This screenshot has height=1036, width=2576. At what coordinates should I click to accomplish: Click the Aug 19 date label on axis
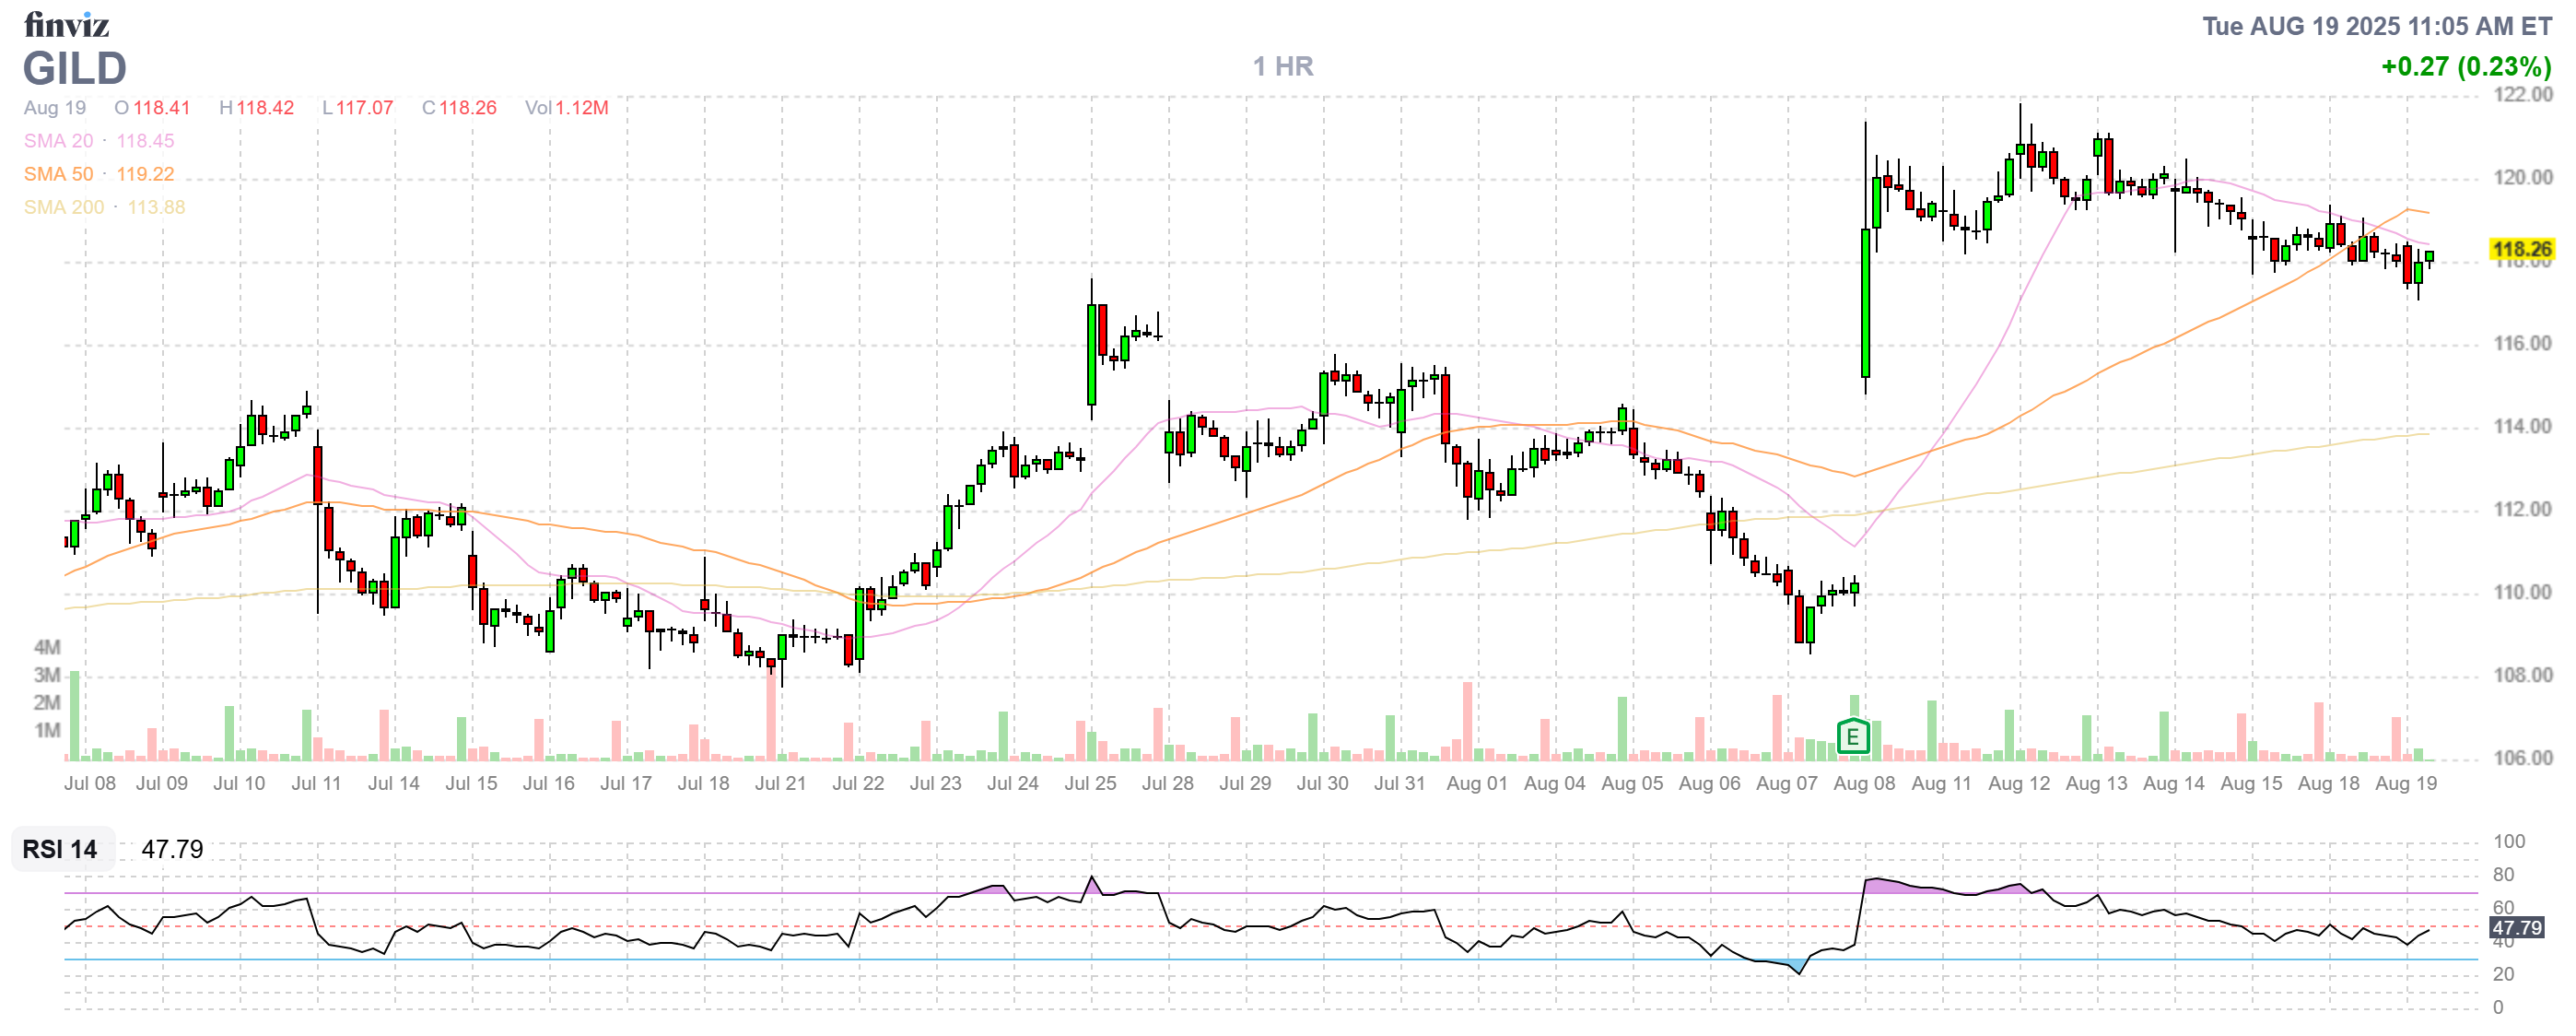(2406, 783)
